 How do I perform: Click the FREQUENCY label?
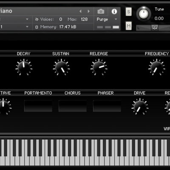pos(157,54)
